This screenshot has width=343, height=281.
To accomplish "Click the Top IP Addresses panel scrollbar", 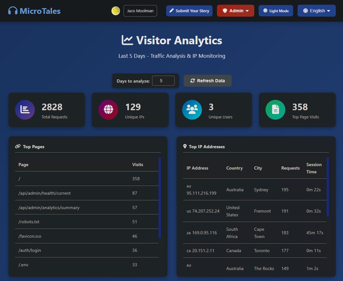I will [328, 187].
